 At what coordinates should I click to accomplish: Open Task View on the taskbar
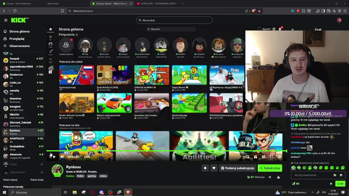(x=65, y=192)
